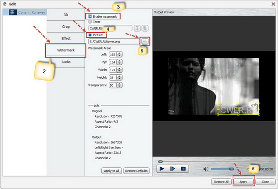278x189 pixels.
Task: Select Corrs_-_Runaway file thumbnail
Action: (13, 12)
